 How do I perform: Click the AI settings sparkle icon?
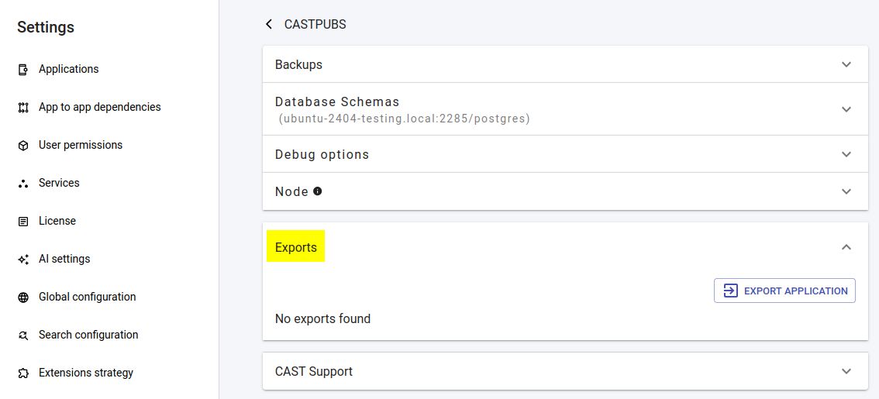coord(23,260)
